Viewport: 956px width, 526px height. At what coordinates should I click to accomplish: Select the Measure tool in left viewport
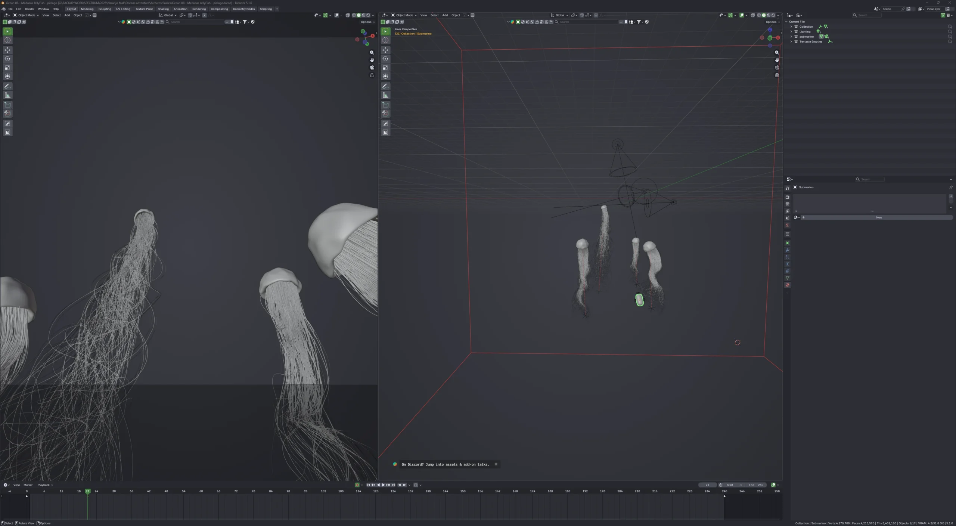7,95
